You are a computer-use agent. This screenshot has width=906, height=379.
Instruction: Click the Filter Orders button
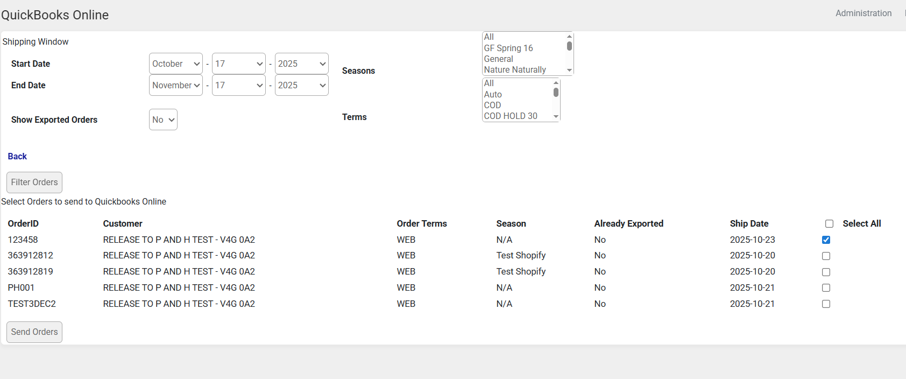[x=34, y=183]
